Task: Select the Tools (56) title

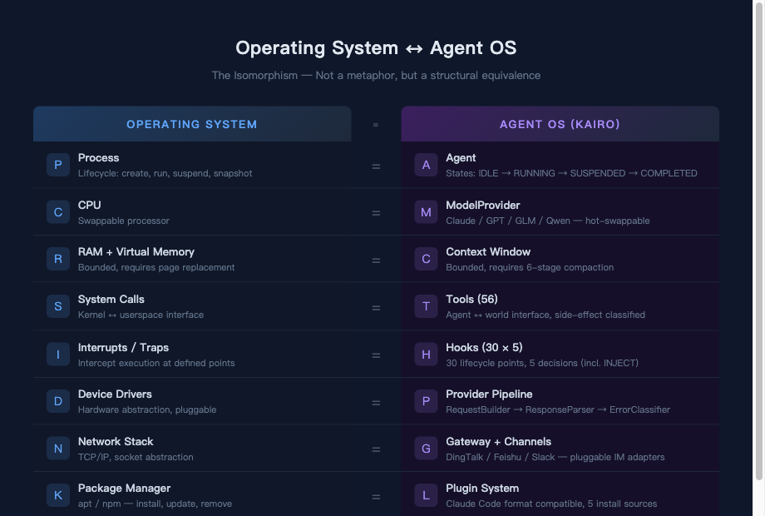Action: pyautogui.click(x=471, y=300)
